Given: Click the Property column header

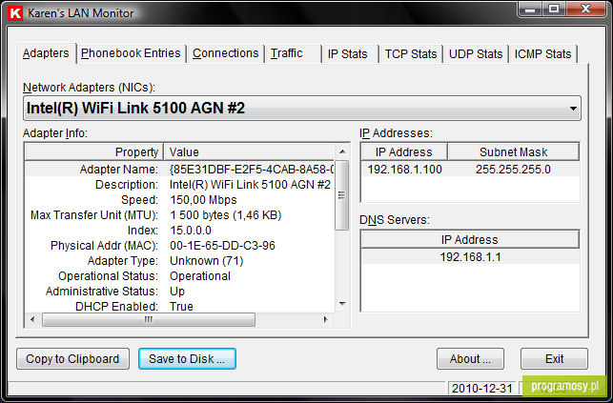Looking at the screenshot, I should [94, 151].
